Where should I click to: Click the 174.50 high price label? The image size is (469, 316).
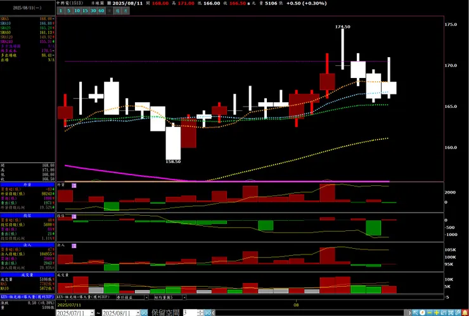coord(343,27)
